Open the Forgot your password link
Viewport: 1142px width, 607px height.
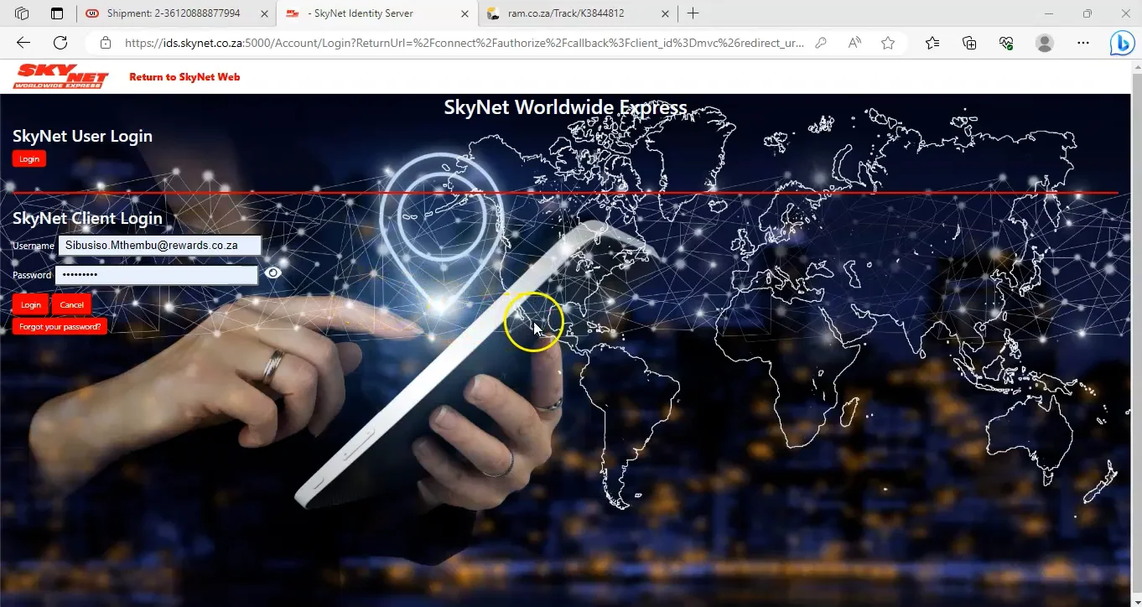(60, 326)
